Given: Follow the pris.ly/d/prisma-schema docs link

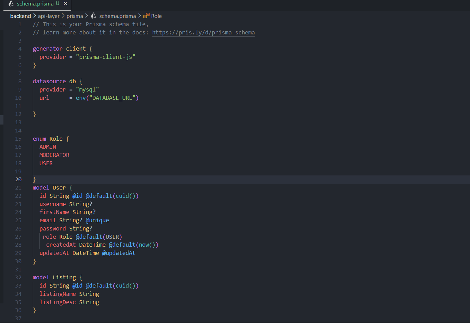Looking at the screenshot, I should coord(203,33).
